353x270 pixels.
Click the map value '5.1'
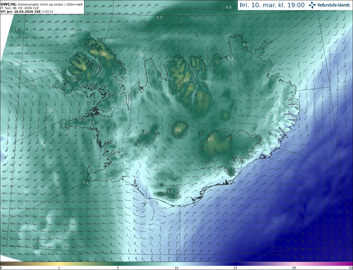pos(85,182)
